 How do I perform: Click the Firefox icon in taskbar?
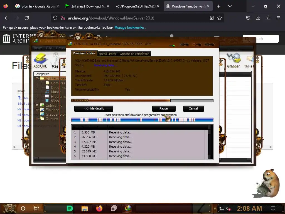pos(99,208)
